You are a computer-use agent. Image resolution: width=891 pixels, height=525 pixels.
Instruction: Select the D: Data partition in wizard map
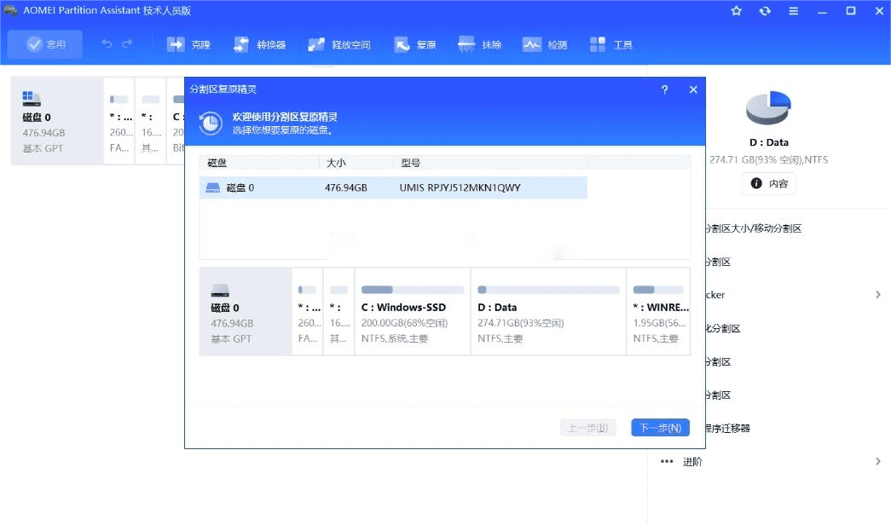(548, 312)
